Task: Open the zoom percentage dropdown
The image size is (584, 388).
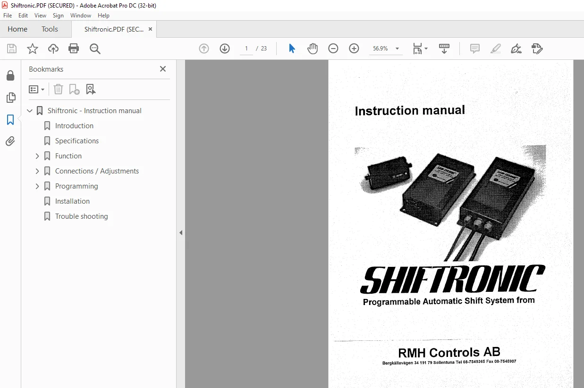Action: coord(397,49)
